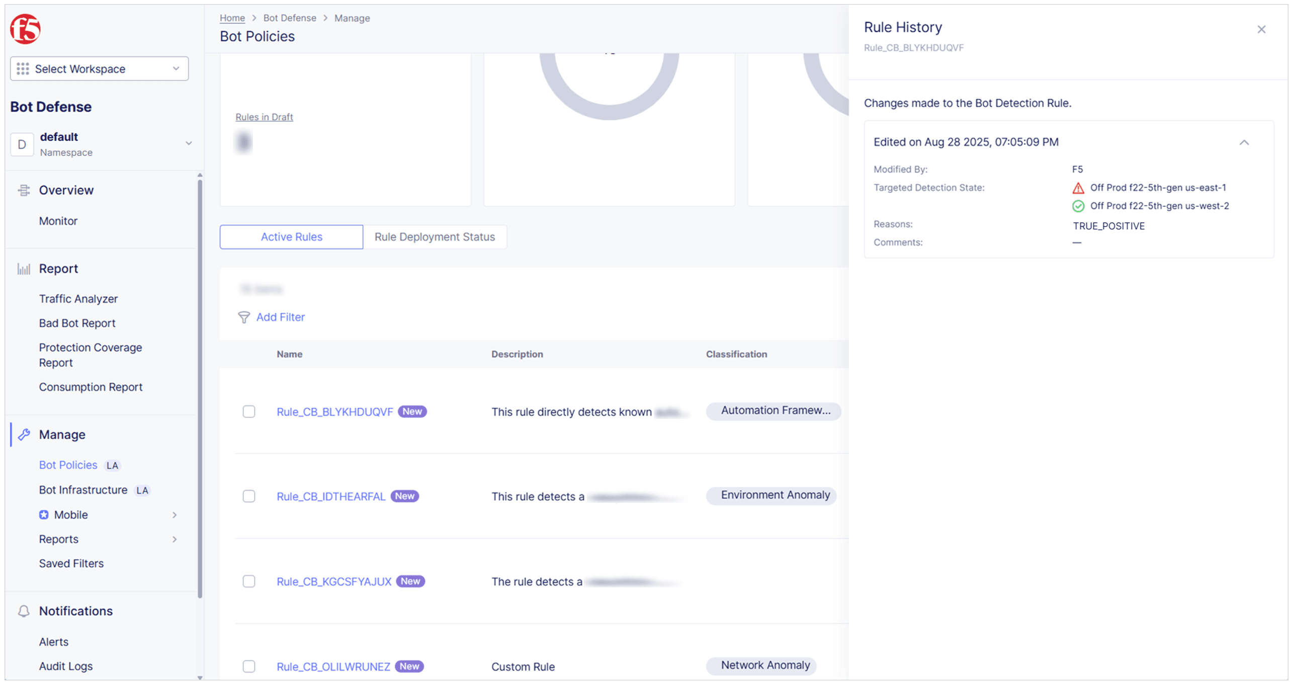
Task: Tick the Rule_CB_KGCSFYAJUX checkbox
Action: click(x=248, y=581)
